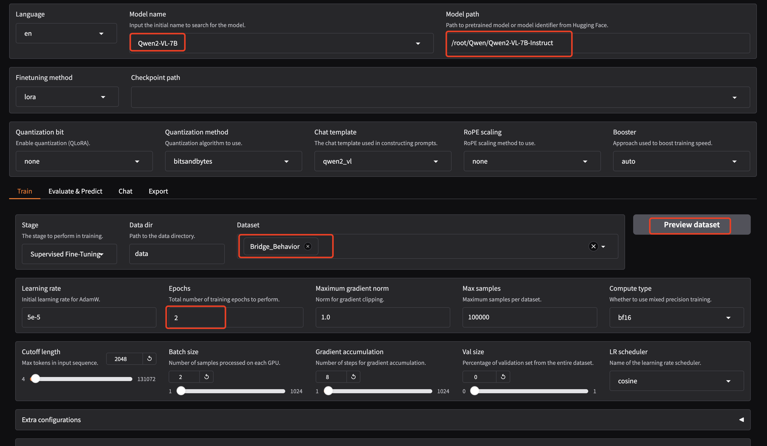Open the Dataset dropdown arrow

(x=603, y=247)
